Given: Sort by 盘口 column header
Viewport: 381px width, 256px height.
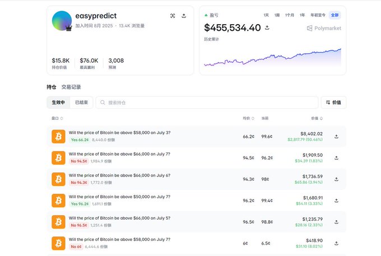Looking at the screenshot, I should click(x=57, y=118).
